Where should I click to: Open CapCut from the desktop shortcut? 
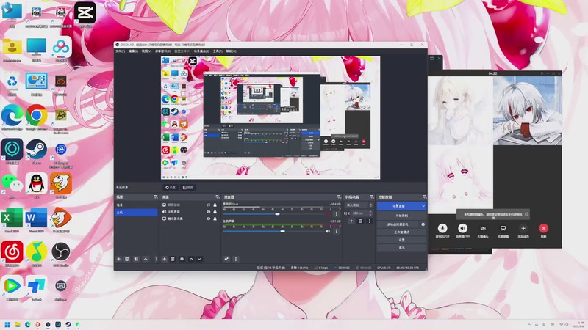point(85,13)
